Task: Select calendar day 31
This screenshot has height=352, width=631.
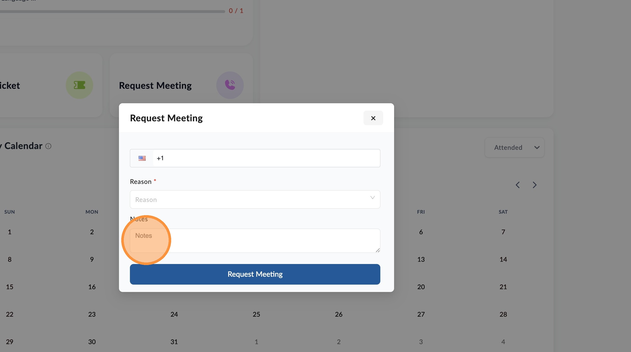Action: [174, 342]
